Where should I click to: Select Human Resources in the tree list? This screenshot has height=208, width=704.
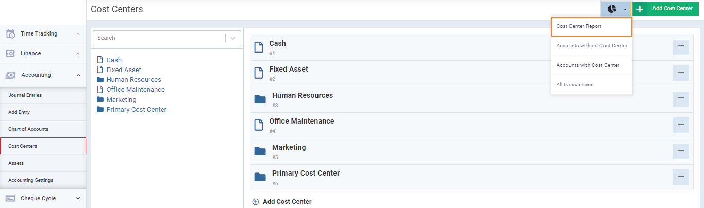point(133,80)
